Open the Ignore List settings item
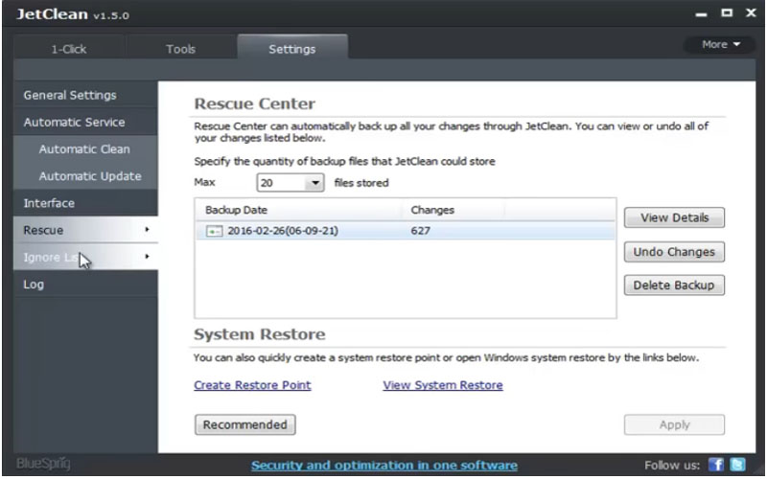This screenshot has height=479, width=767. coord(85,257)
